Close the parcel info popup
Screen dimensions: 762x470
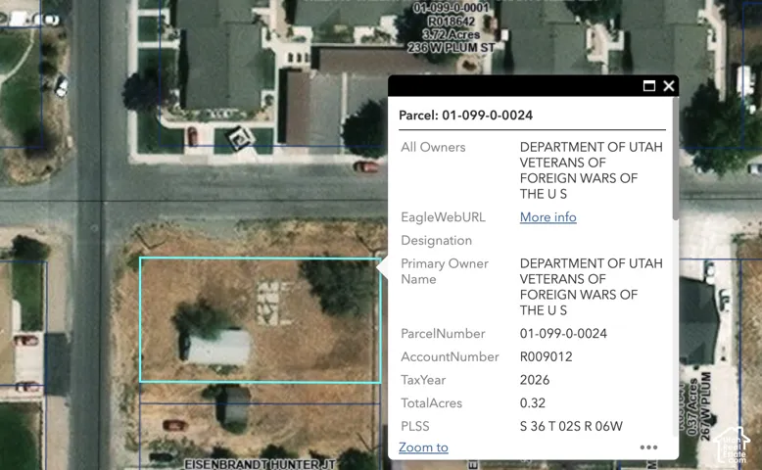(x=669, y=86)
